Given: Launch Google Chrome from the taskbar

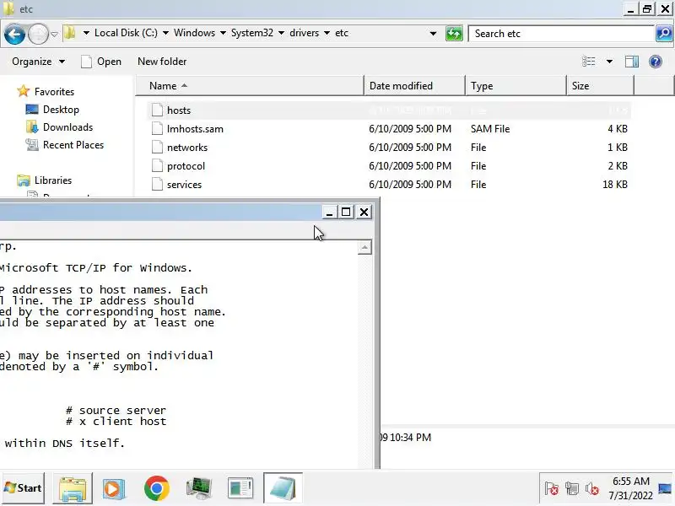Looking at the screenshot, I should pos(156,488).
